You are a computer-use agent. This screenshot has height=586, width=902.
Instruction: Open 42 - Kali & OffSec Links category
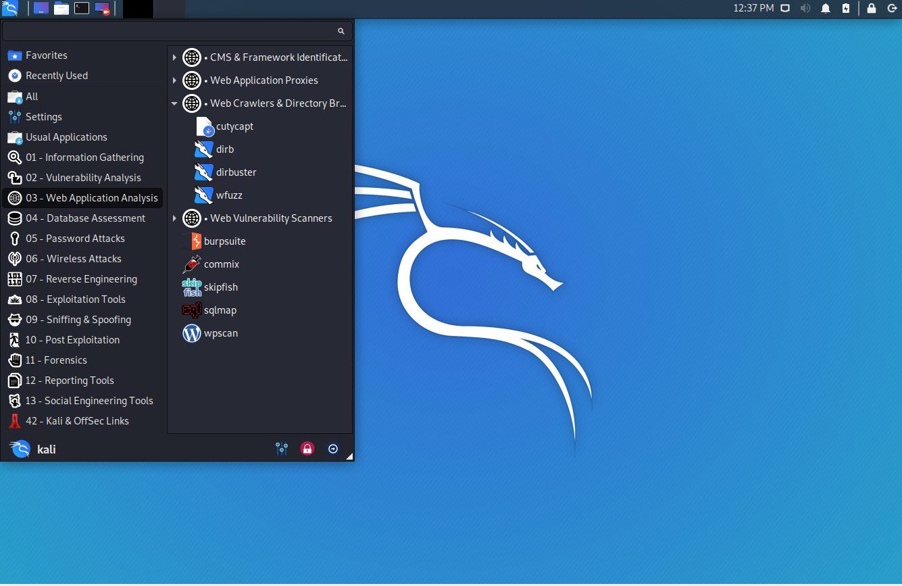pyautogui.click(x=83, y=420)
